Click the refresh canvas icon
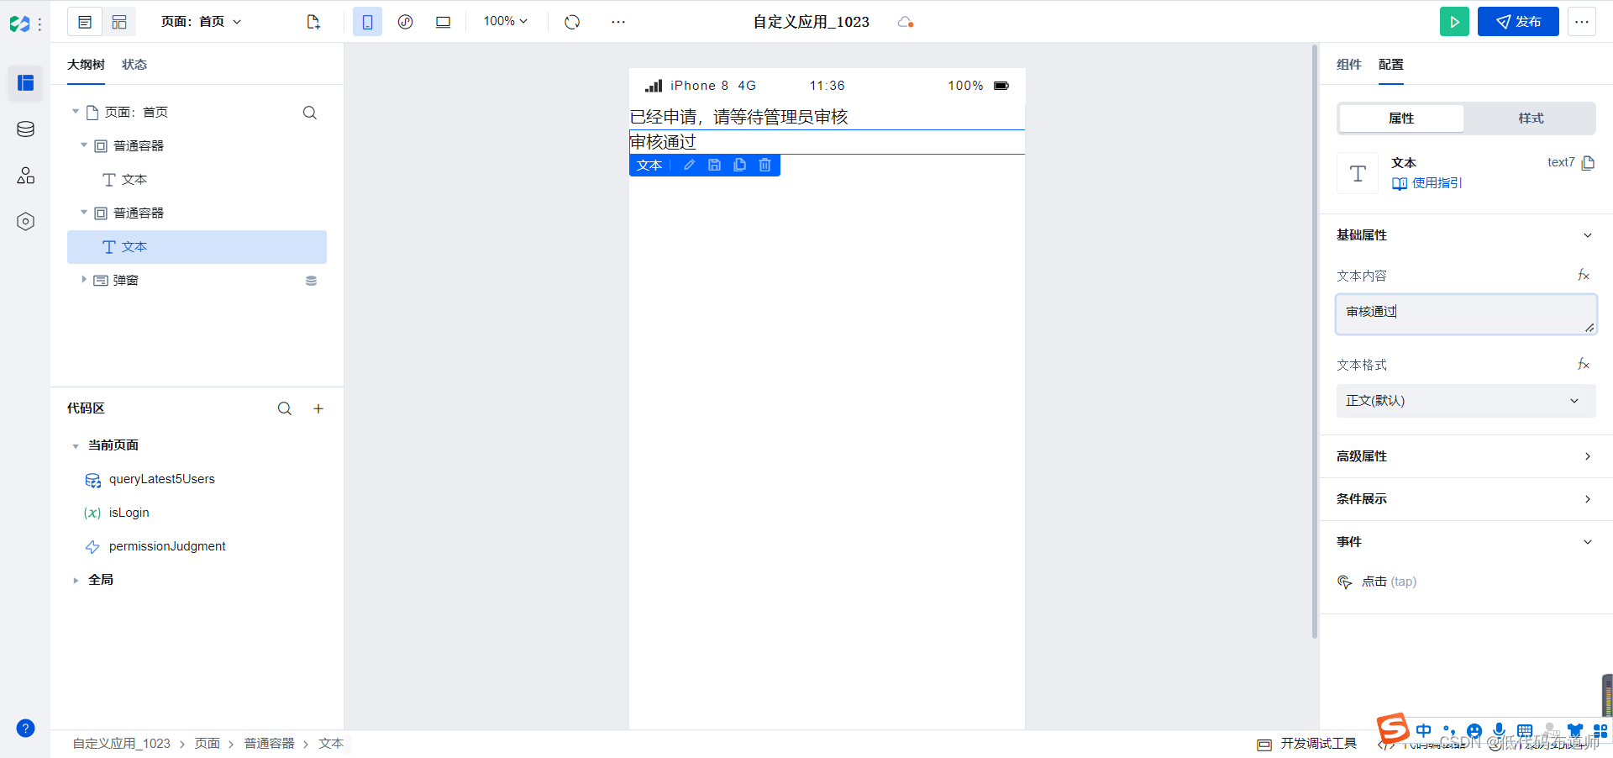Screen dimensions: 1613x758 [572, 22]
